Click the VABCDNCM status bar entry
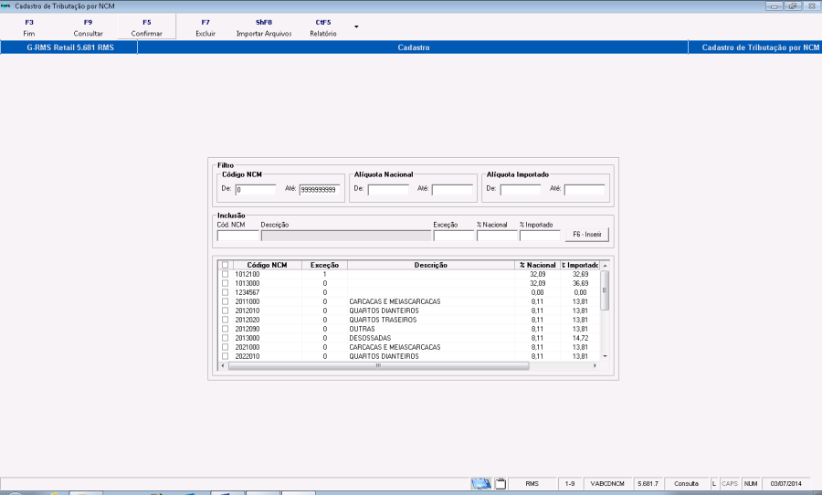The width and height of the screenshot is (822, 495). [607, 483]
